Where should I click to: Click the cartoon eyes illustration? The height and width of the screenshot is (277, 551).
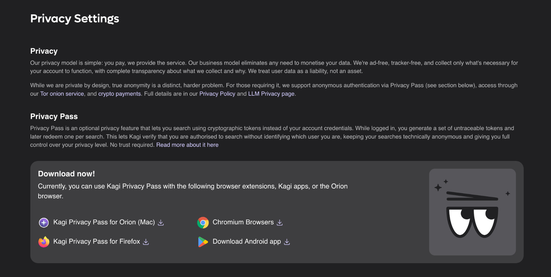coord(472,212)
